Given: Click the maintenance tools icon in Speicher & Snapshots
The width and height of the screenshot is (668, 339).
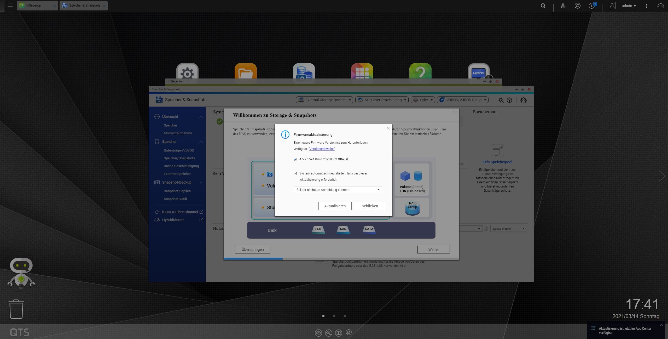Looking at the screenshot, I should pos(501,100).
